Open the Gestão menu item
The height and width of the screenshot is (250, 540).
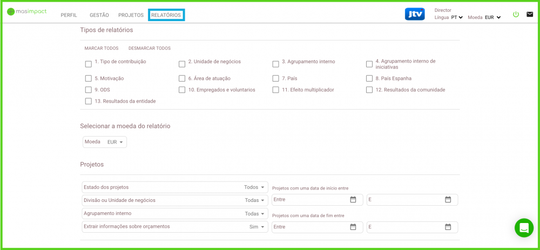(99, 15)
